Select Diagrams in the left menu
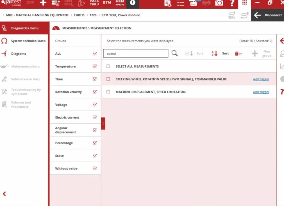The width and height of the screenshot is (284, 206). coord(19,54)
